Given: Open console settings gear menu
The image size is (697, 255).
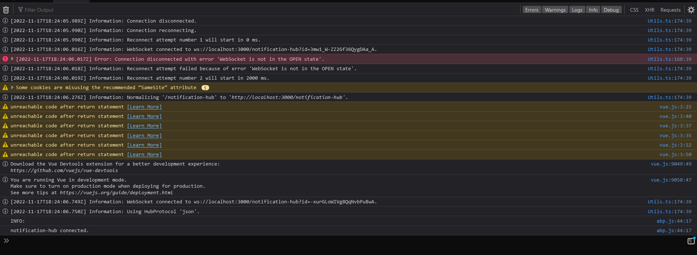Looking at the screenshot, I should [691, 10].
